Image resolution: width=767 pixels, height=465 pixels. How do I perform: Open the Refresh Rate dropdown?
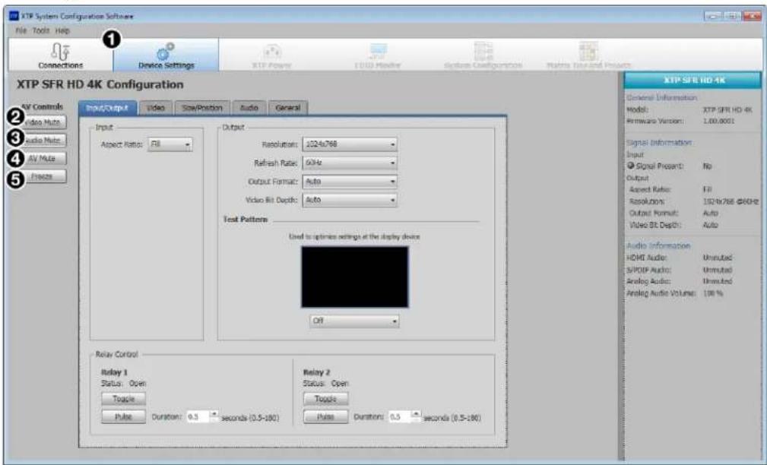click(350, 163)
